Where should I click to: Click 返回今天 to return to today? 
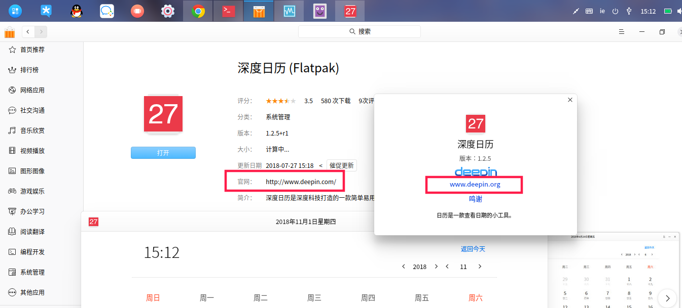point(473,248)
